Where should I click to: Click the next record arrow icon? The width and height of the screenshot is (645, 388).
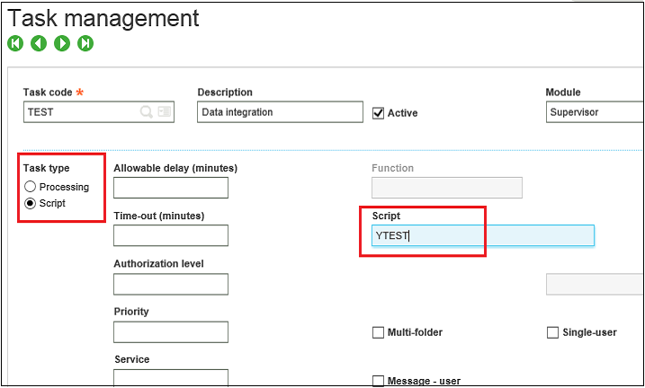click(x=62, y=43)
